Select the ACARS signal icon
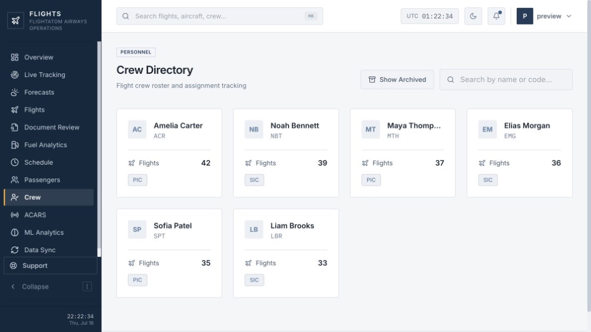Image resolution: width=591 pixels, height=332 pixels. pyautogui.click(x=15, y=215)
